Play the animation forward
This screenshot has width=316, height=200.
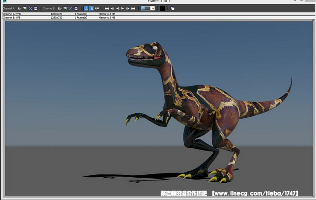[123, 8]
